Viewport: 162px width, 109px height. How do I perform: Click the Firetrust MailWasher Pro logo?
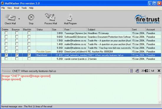[147, 19]
